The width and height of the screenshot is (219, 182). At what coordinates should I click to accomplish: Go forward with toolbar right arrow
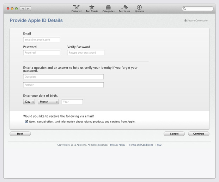click(x=28, y=9)
